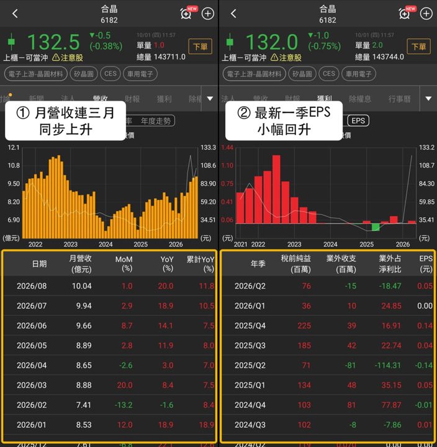The image size is (437, 447).
Task: Select 矽晶圓 tag in right panel
Action: (x=302, y=74)
